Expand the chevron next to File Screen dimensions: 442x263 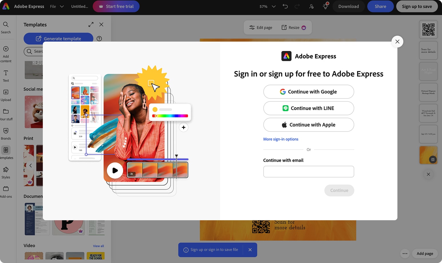tap(62, 6)
